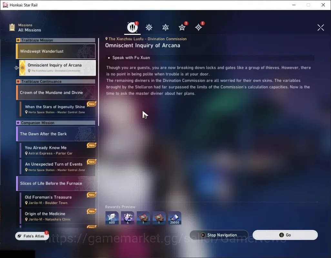Click the Rewards Preview label

pos(120,207)
